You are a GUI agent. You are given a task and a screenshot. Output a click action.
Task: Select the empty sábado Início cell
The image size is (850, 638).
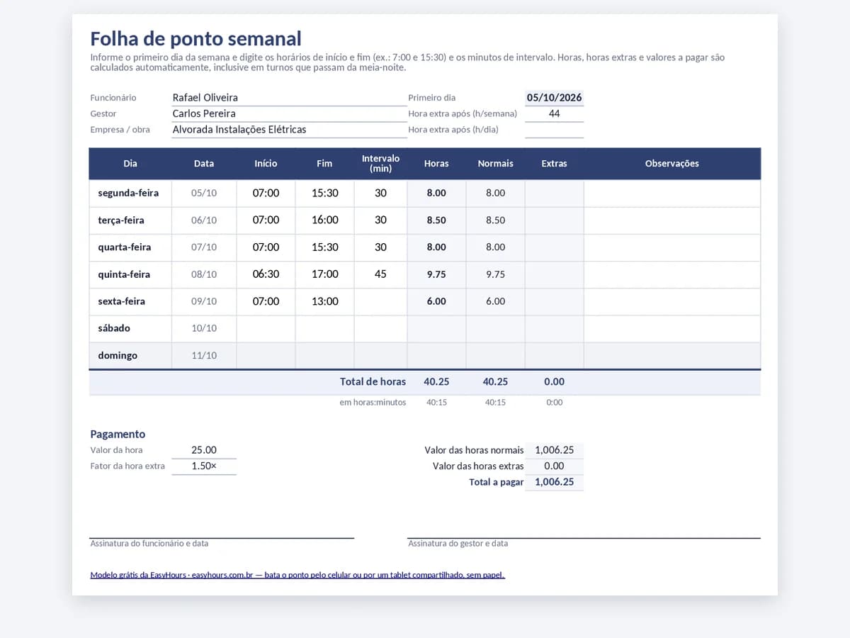(x=266, y=328)
